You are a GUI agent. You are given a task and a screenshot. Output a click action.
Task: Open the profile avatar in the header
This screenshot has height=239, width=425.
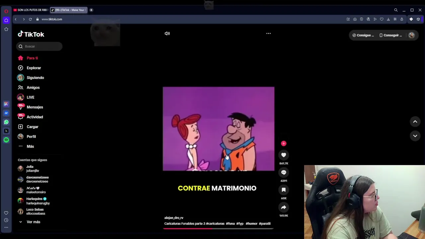411,35
